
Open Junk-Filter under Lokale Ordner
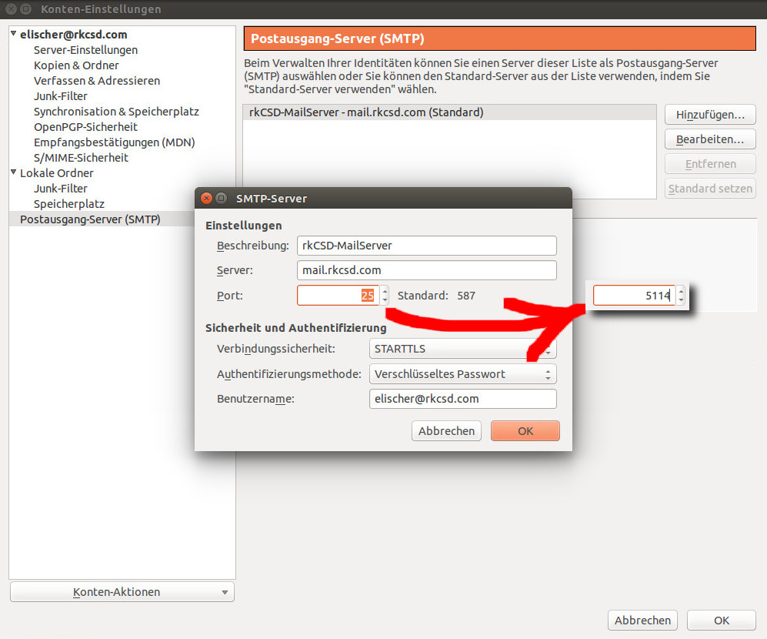(x=61, y=189)
